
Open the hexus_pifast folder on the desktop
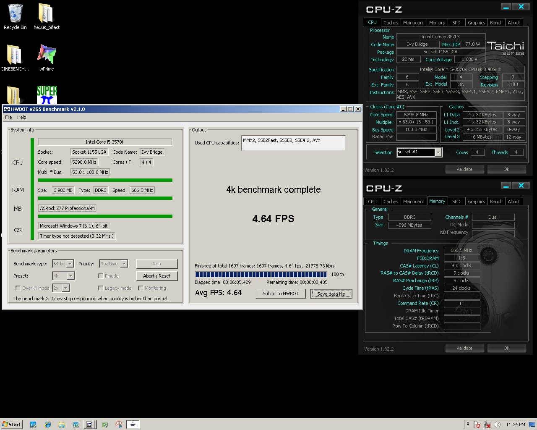(x=46, y=17)
